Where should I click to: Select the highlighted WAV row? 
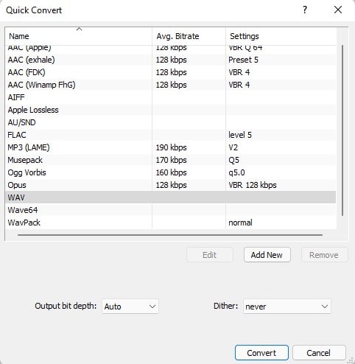[x=171, y=197]
